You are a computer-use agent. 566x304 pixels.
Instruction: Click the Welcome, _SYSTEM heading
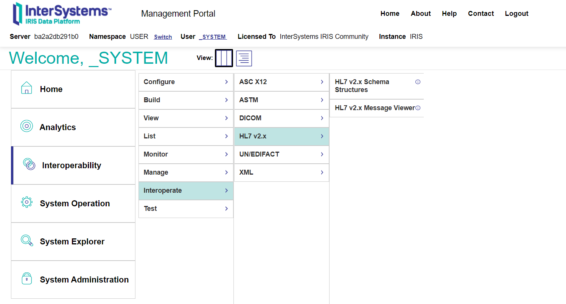89,58
